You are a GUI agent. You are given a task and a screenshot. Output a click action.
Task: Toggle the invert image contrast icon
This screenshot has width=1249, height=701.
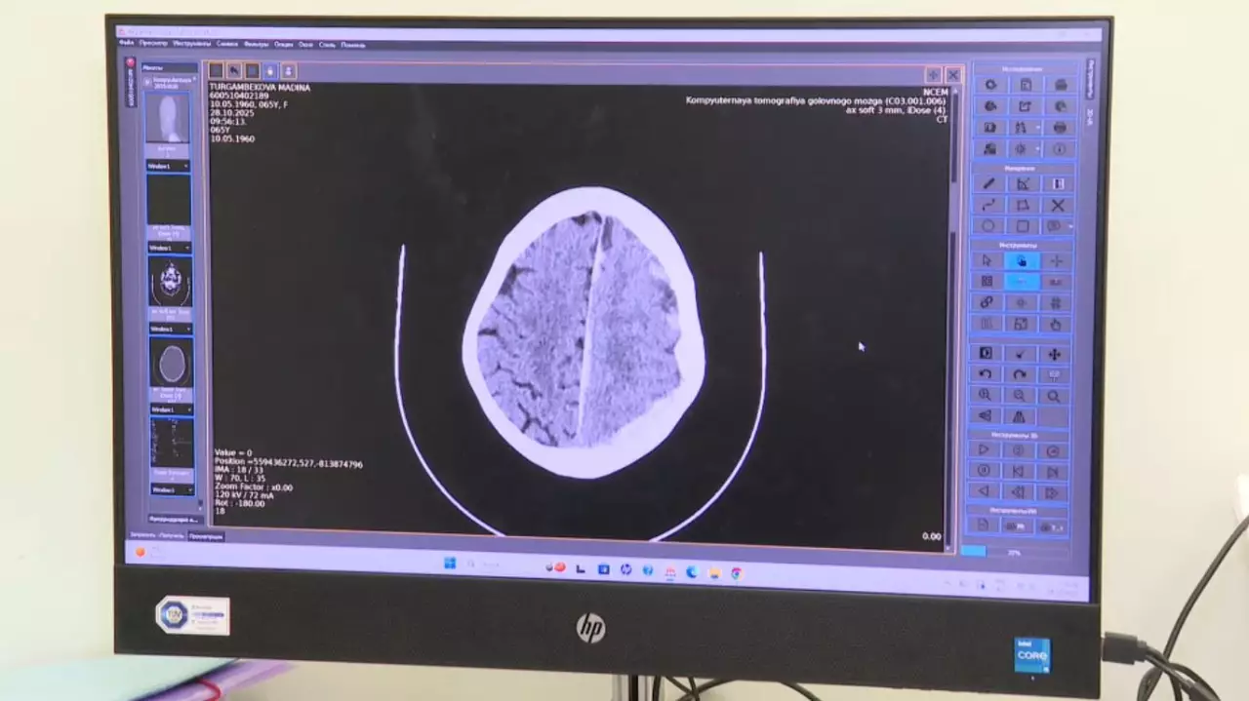(986, 353)
